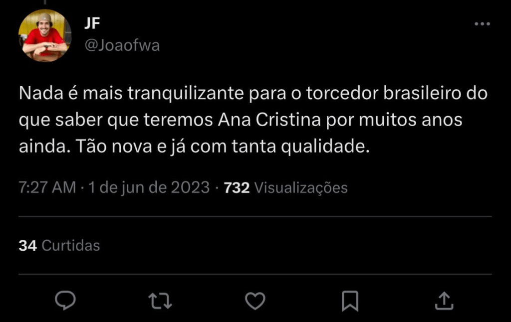
Task: Repost the tweet with the retweet icon
Action: pyautogui.click(x=161, y=301)
